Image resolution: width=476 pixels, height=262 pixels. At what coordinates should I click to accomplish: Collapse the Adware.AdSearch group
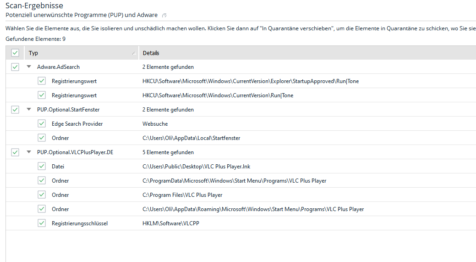tap(29, 67)
